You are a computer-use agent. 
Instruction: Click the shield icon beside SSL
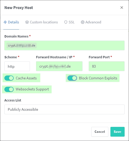(x=66, y=22)
